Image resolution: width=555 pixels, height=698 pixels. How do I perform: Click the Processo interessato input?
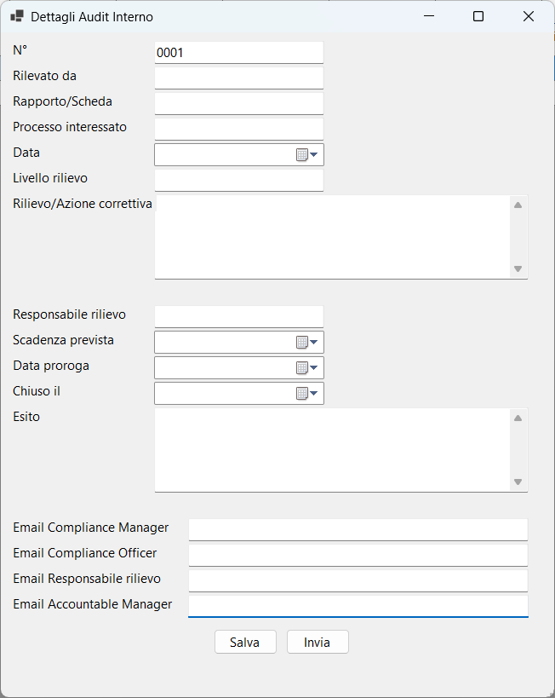(238, 129)
